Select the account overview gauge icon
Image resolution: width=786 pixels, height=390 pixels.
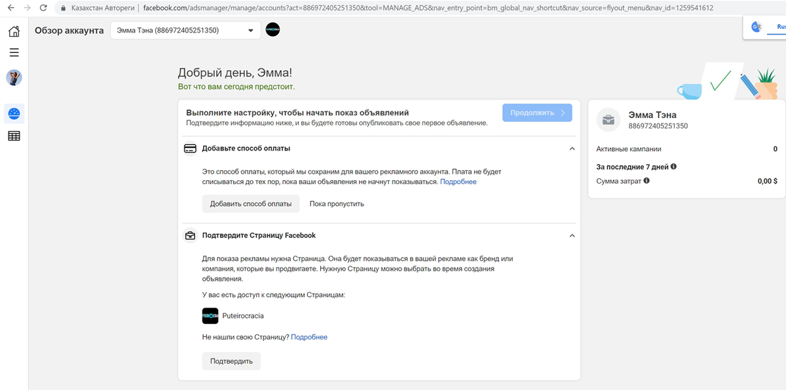14,113
